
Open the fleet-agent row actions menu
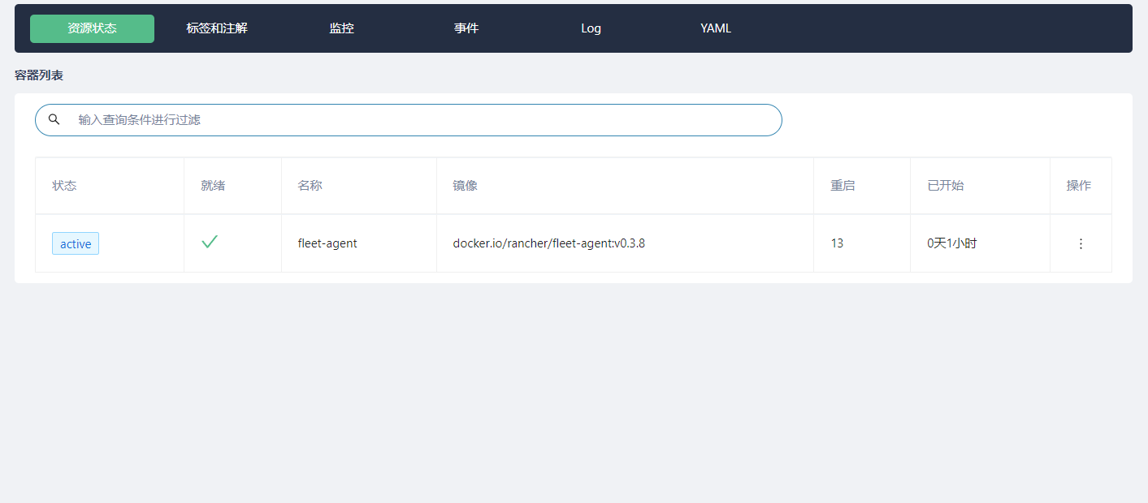[1081, 243]
